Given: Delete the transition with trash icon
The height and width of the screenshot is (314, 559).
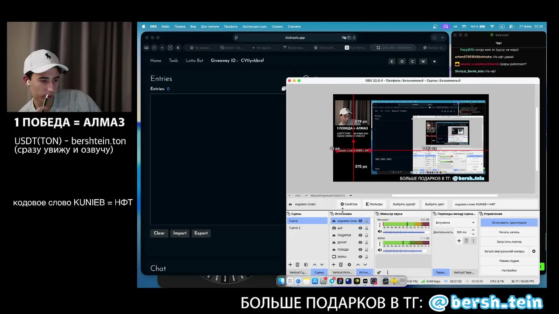Looking at the screenshot, I should (x=466, y=241).
